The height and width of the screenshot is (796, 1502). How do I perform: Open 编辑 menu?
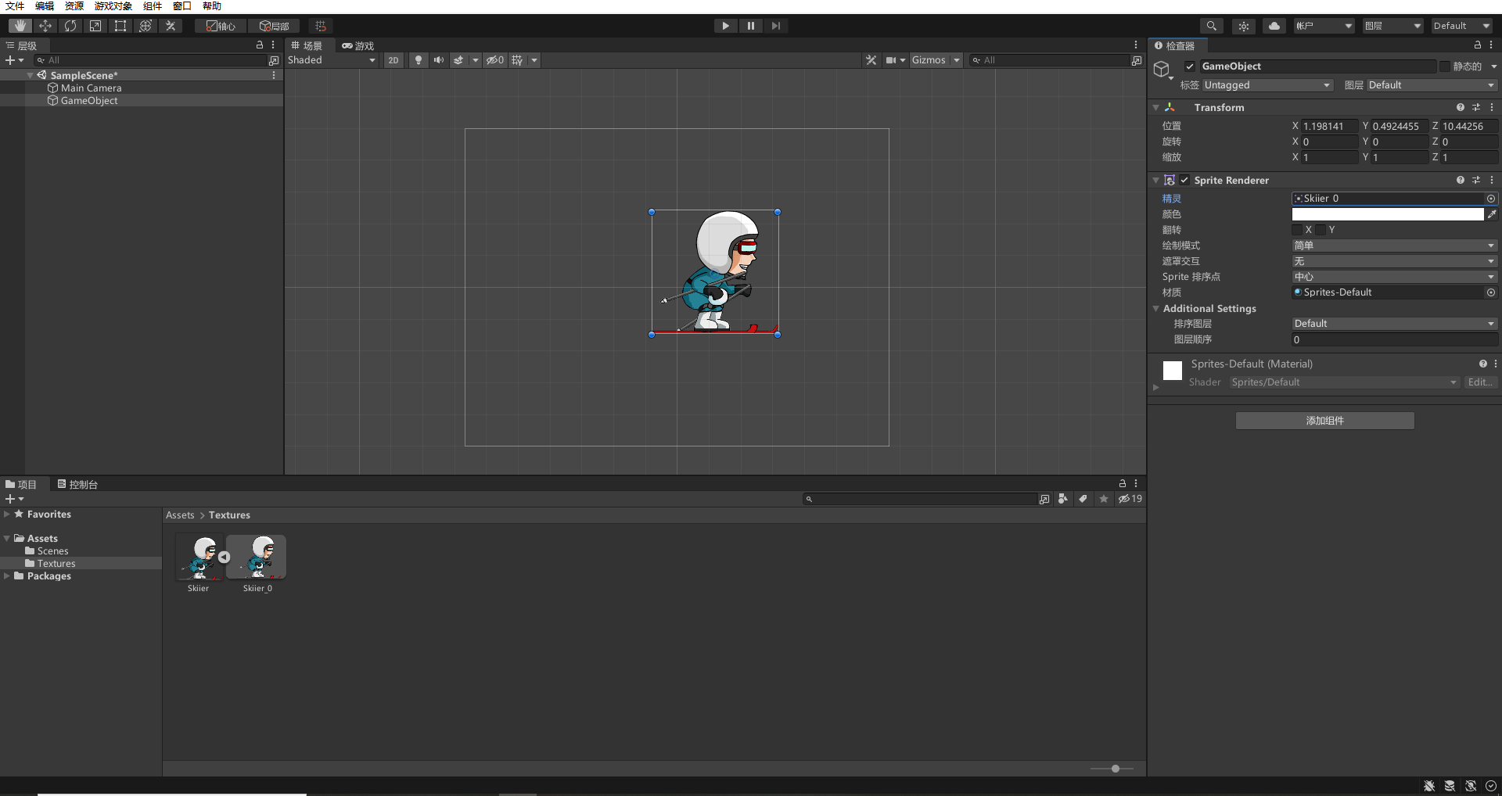pyautogui.click(x=45, y=6)
